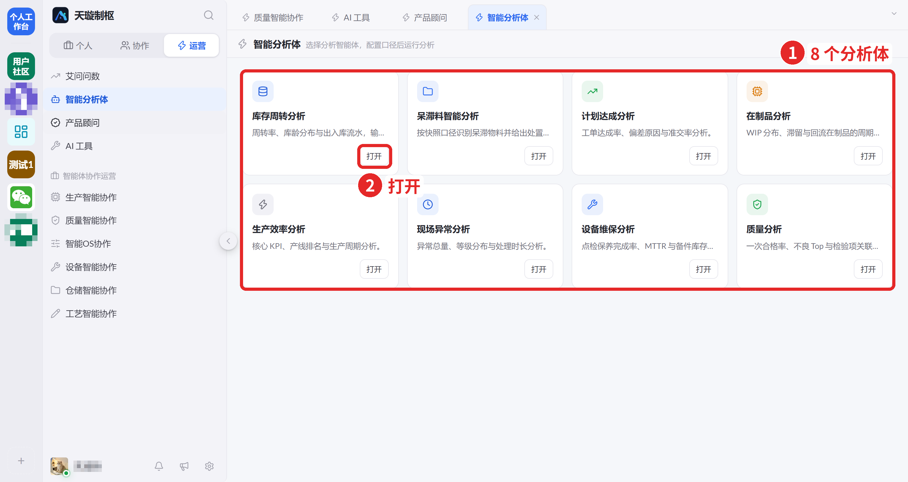
Task: Click 生产效率分析 lightning icon
Action: 263,204
